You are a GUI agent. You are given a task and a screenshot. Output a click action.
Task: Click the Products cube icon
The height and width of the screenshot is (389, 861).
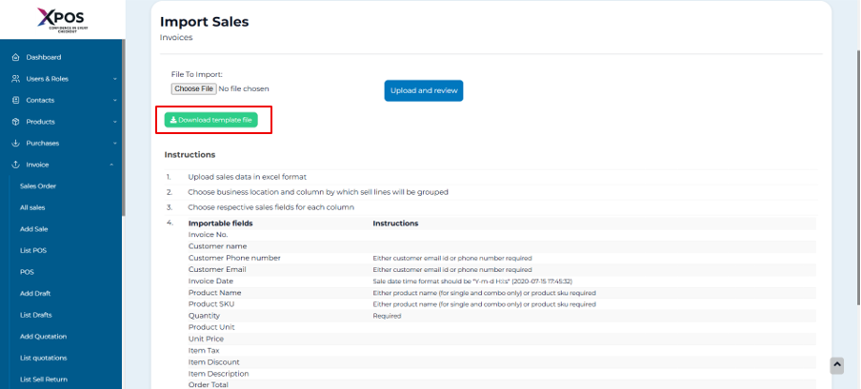pos(16,122)
